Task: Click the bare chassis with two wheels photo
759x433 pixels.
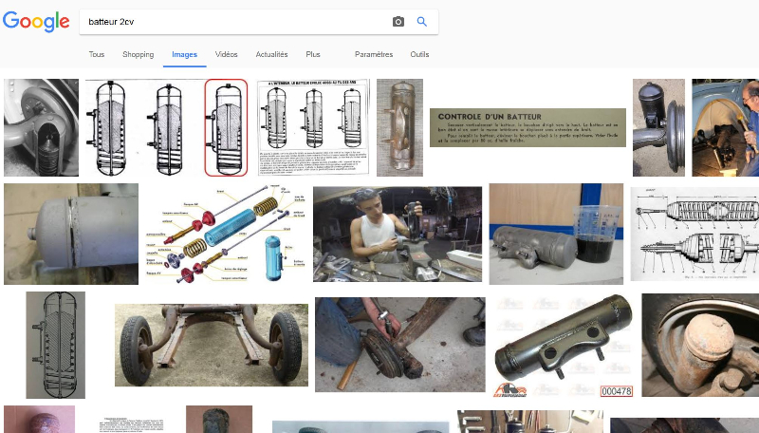Action: coord(211,346)
